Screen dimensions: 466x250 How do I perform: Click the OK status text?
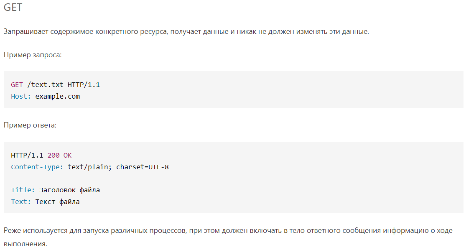coord(67,155)
